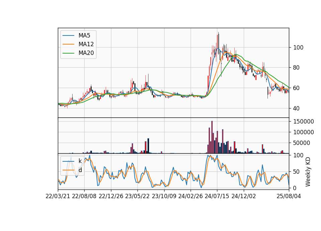Click the KD axis value 50
The image size is (321, 231).
click(x=296, y=172)
